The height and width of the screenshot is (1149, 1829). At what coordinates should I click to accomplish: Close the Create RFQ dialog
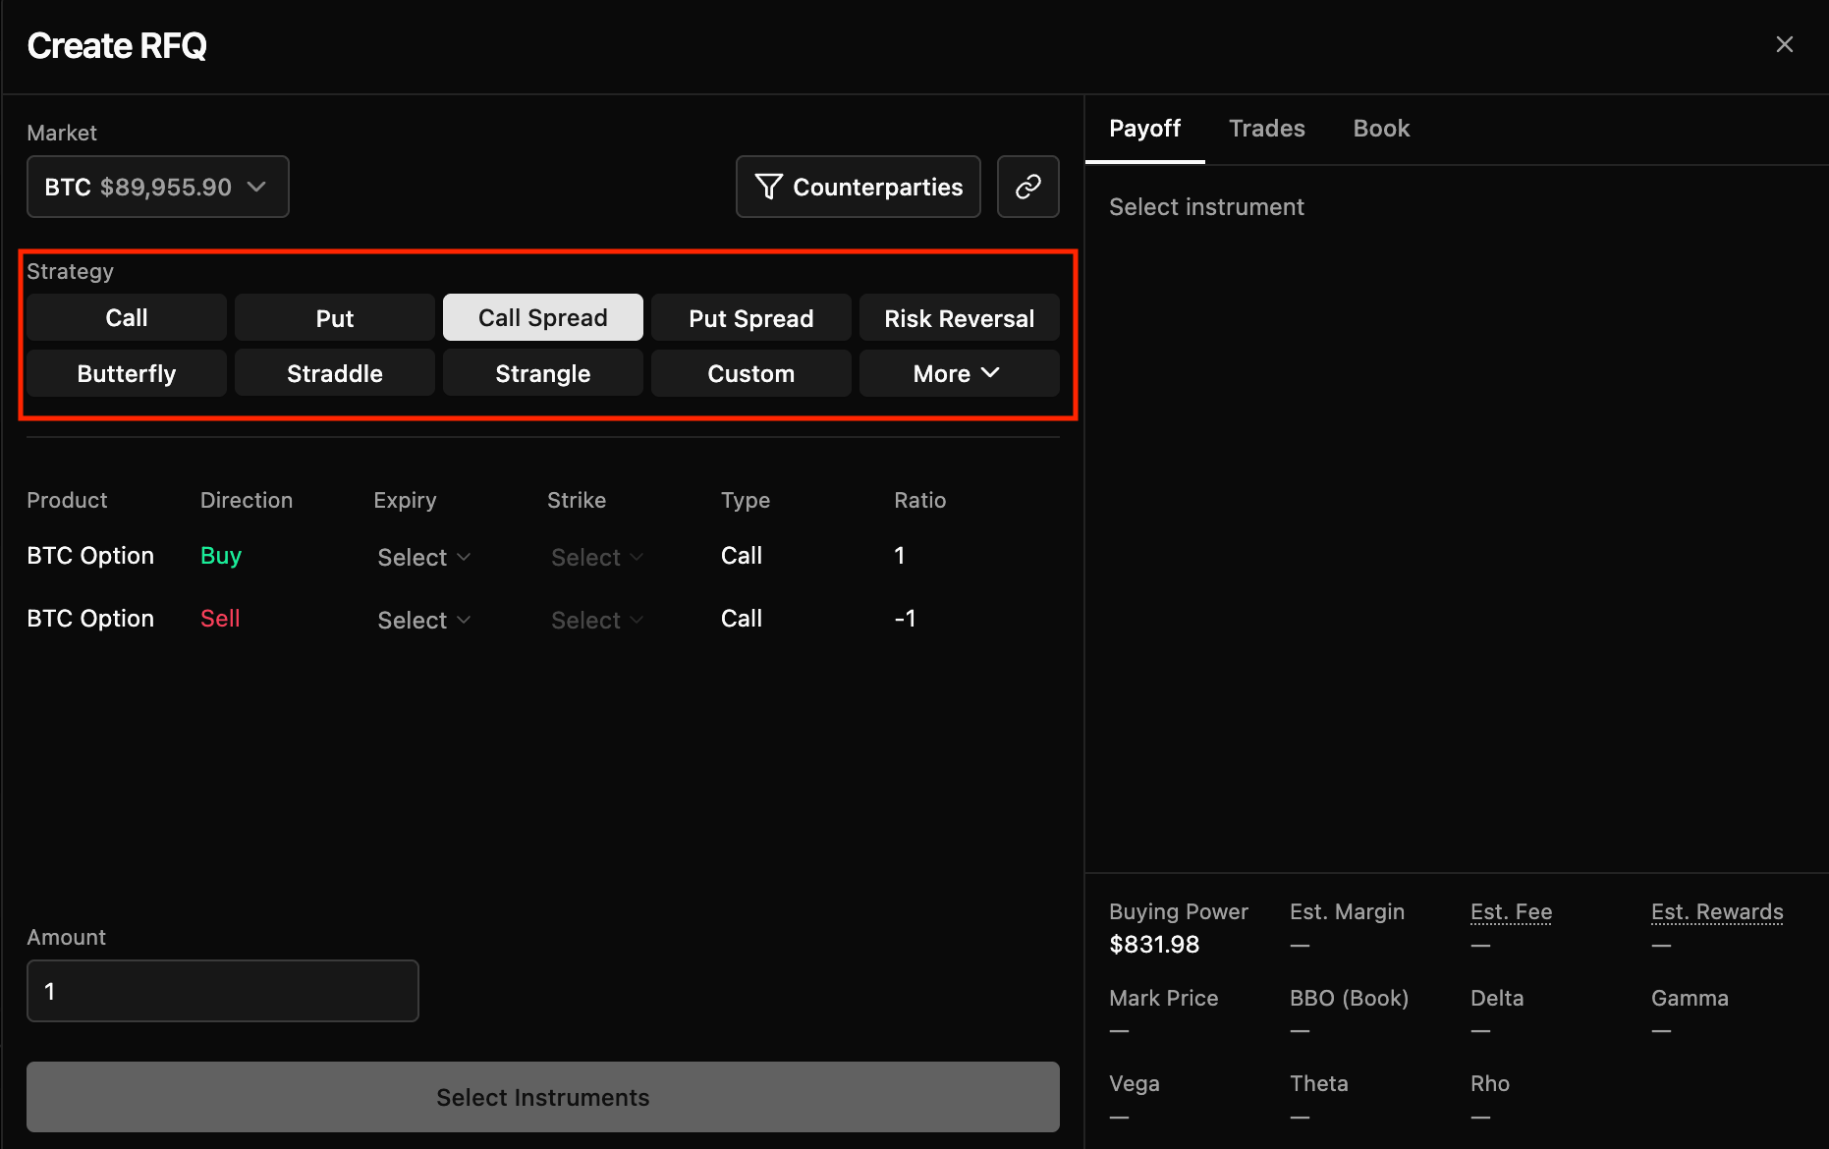[1784, 45]
